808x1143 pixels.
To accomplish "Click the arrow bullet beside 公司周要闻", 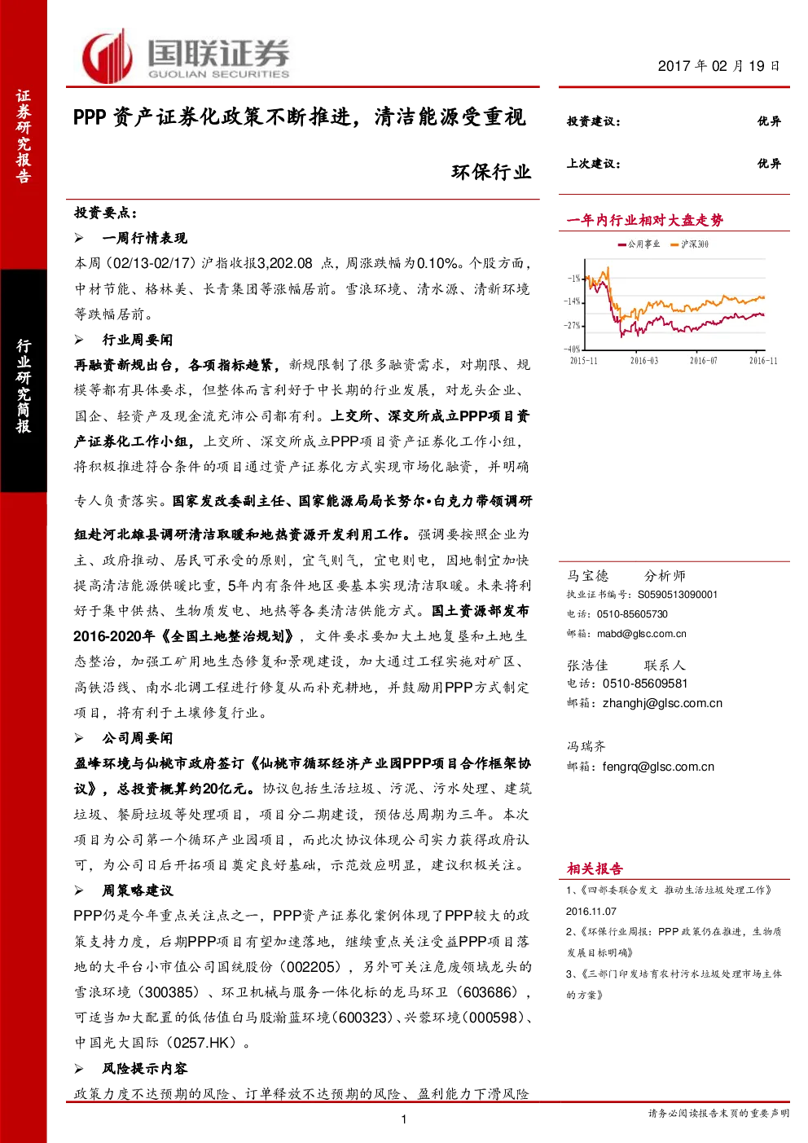I will coord(79,738).
